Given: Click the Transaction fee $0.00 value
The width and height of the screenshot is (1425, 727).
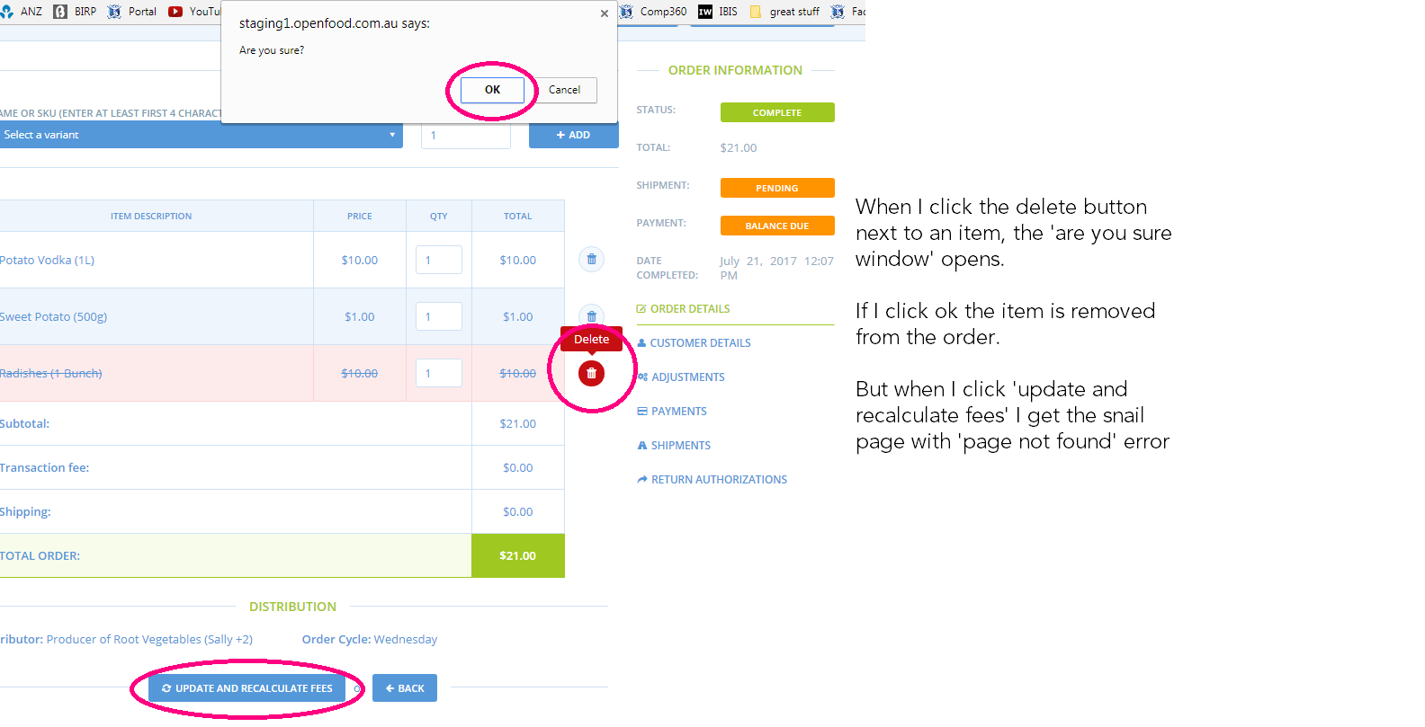Looking at the screenshot, I should (518, 467).
